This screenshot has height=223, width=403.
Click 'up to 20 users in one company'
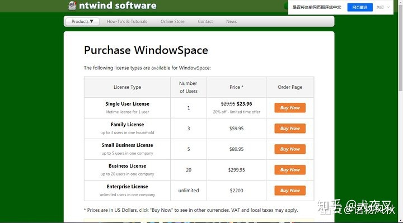127,174
